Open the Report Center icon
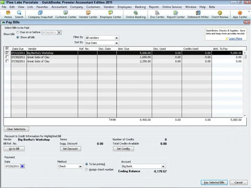Image resolution: width=251 pixels, height=188 pixels. 176,14
